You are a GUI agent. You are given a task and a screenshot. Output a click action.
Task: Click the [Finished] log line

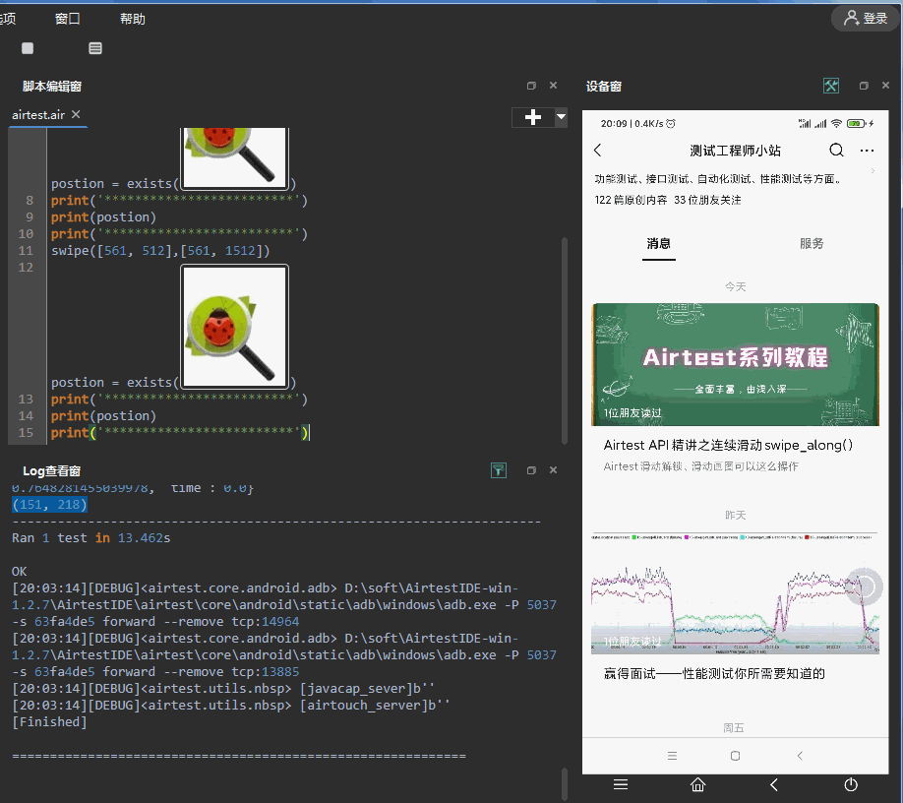click(x=49, y=721)
